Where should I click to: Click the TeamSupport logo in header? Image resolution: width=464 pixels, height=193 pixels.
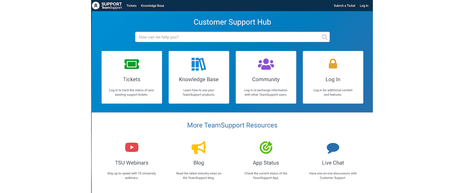[x=107, y=5]
